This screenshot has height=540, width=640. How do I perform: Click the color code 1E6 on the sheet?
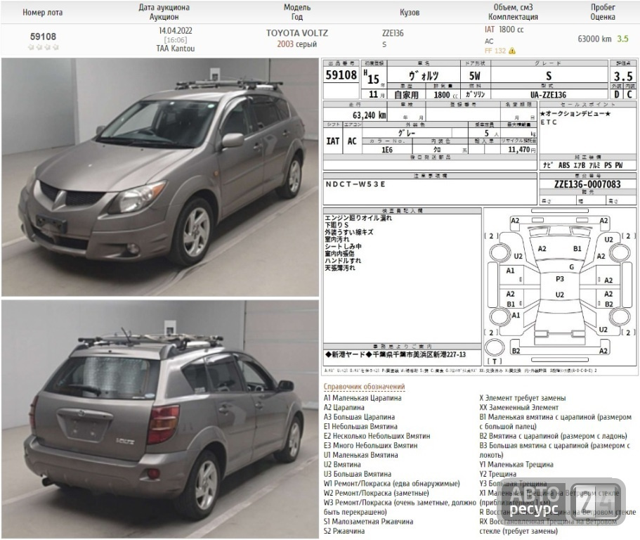tap(387, 150)
